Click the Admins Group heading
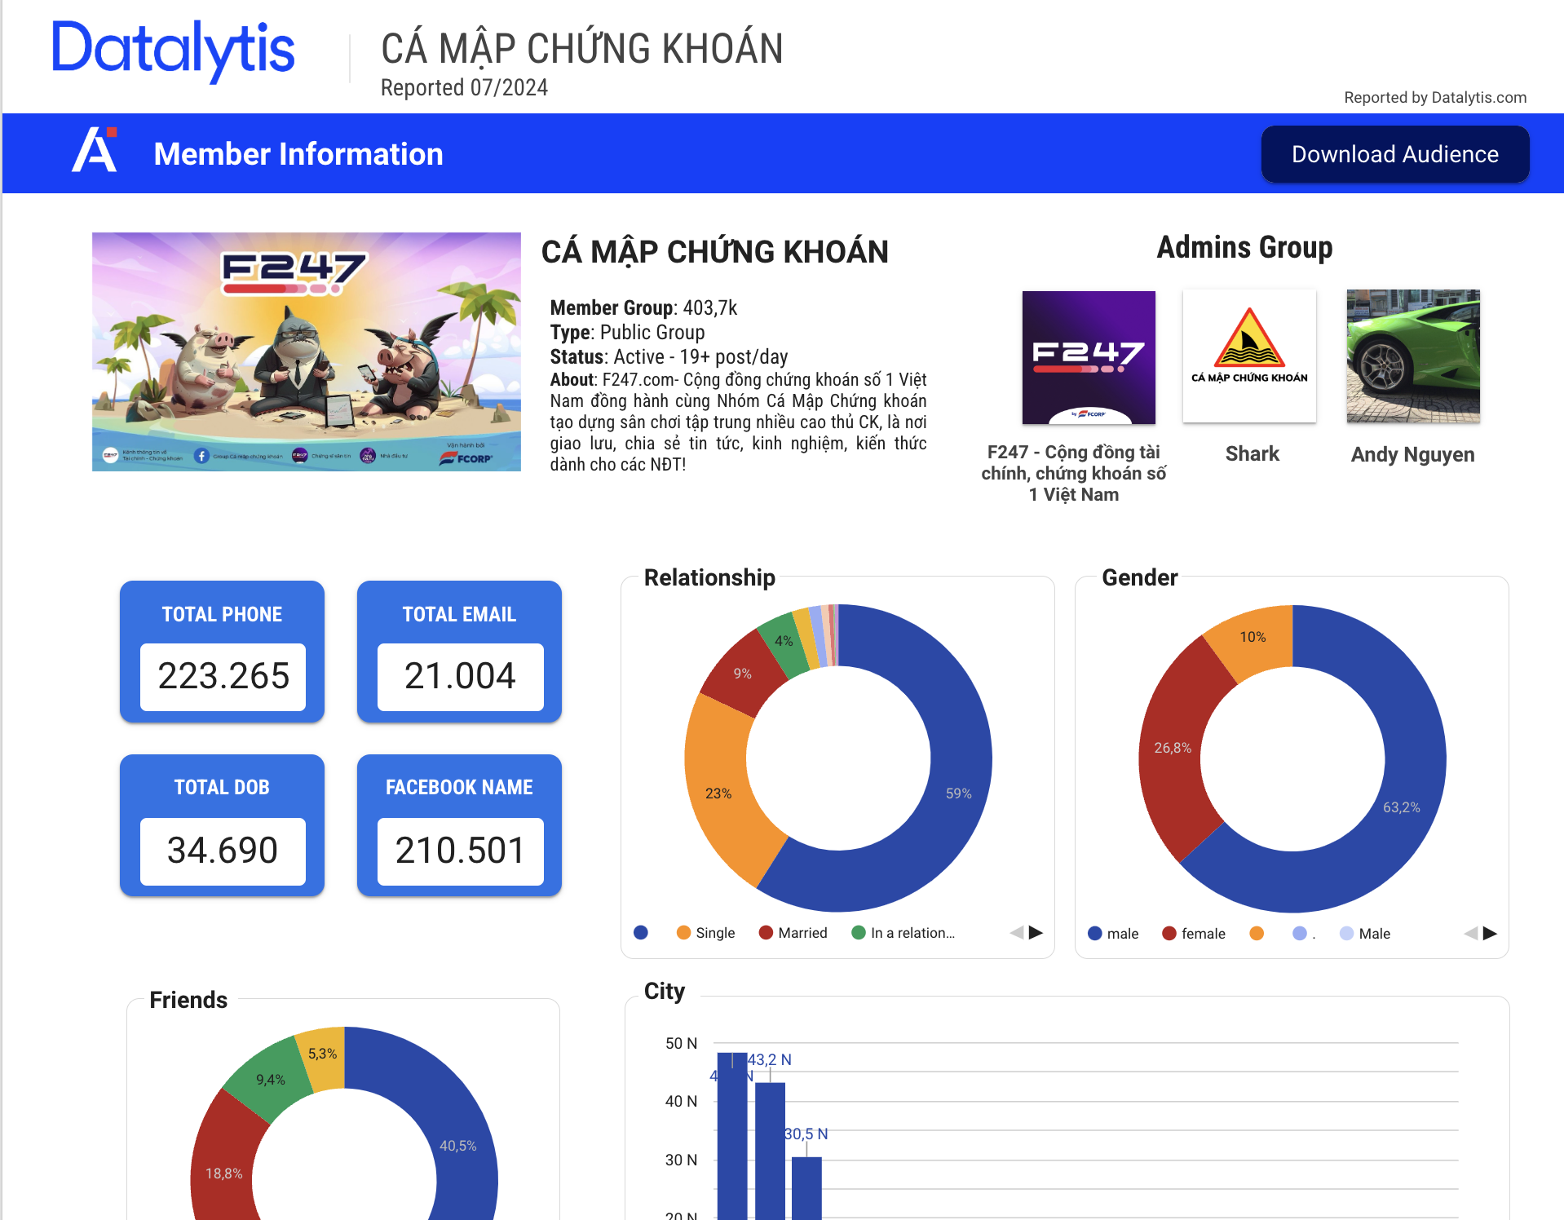Screen dimensions: 1564x1220 coord(1244,247)
